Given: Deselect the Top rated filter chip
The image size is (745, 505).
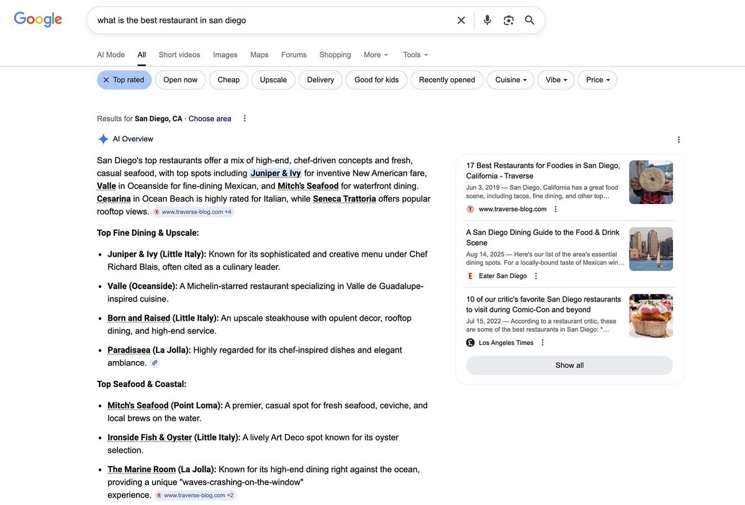Looking at the screenshot, I should pyautogui.click(x=106, y=79).
